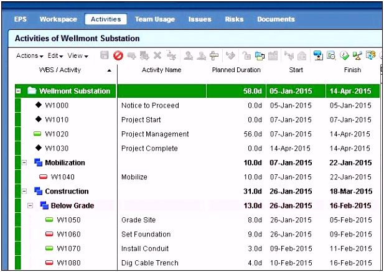Select the W1060 Set Foundation activity row
The width and height of the screenshot is (384, 272).
[197, 234]
